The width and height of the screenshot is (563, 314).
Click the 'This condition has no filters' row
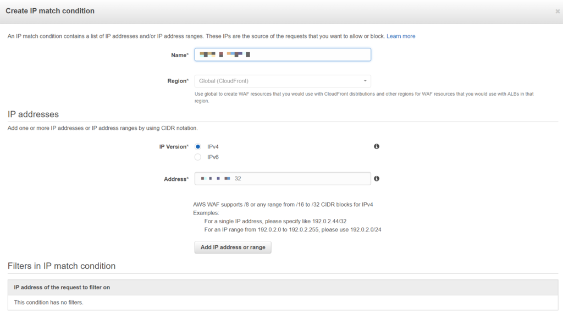(48, 302)
